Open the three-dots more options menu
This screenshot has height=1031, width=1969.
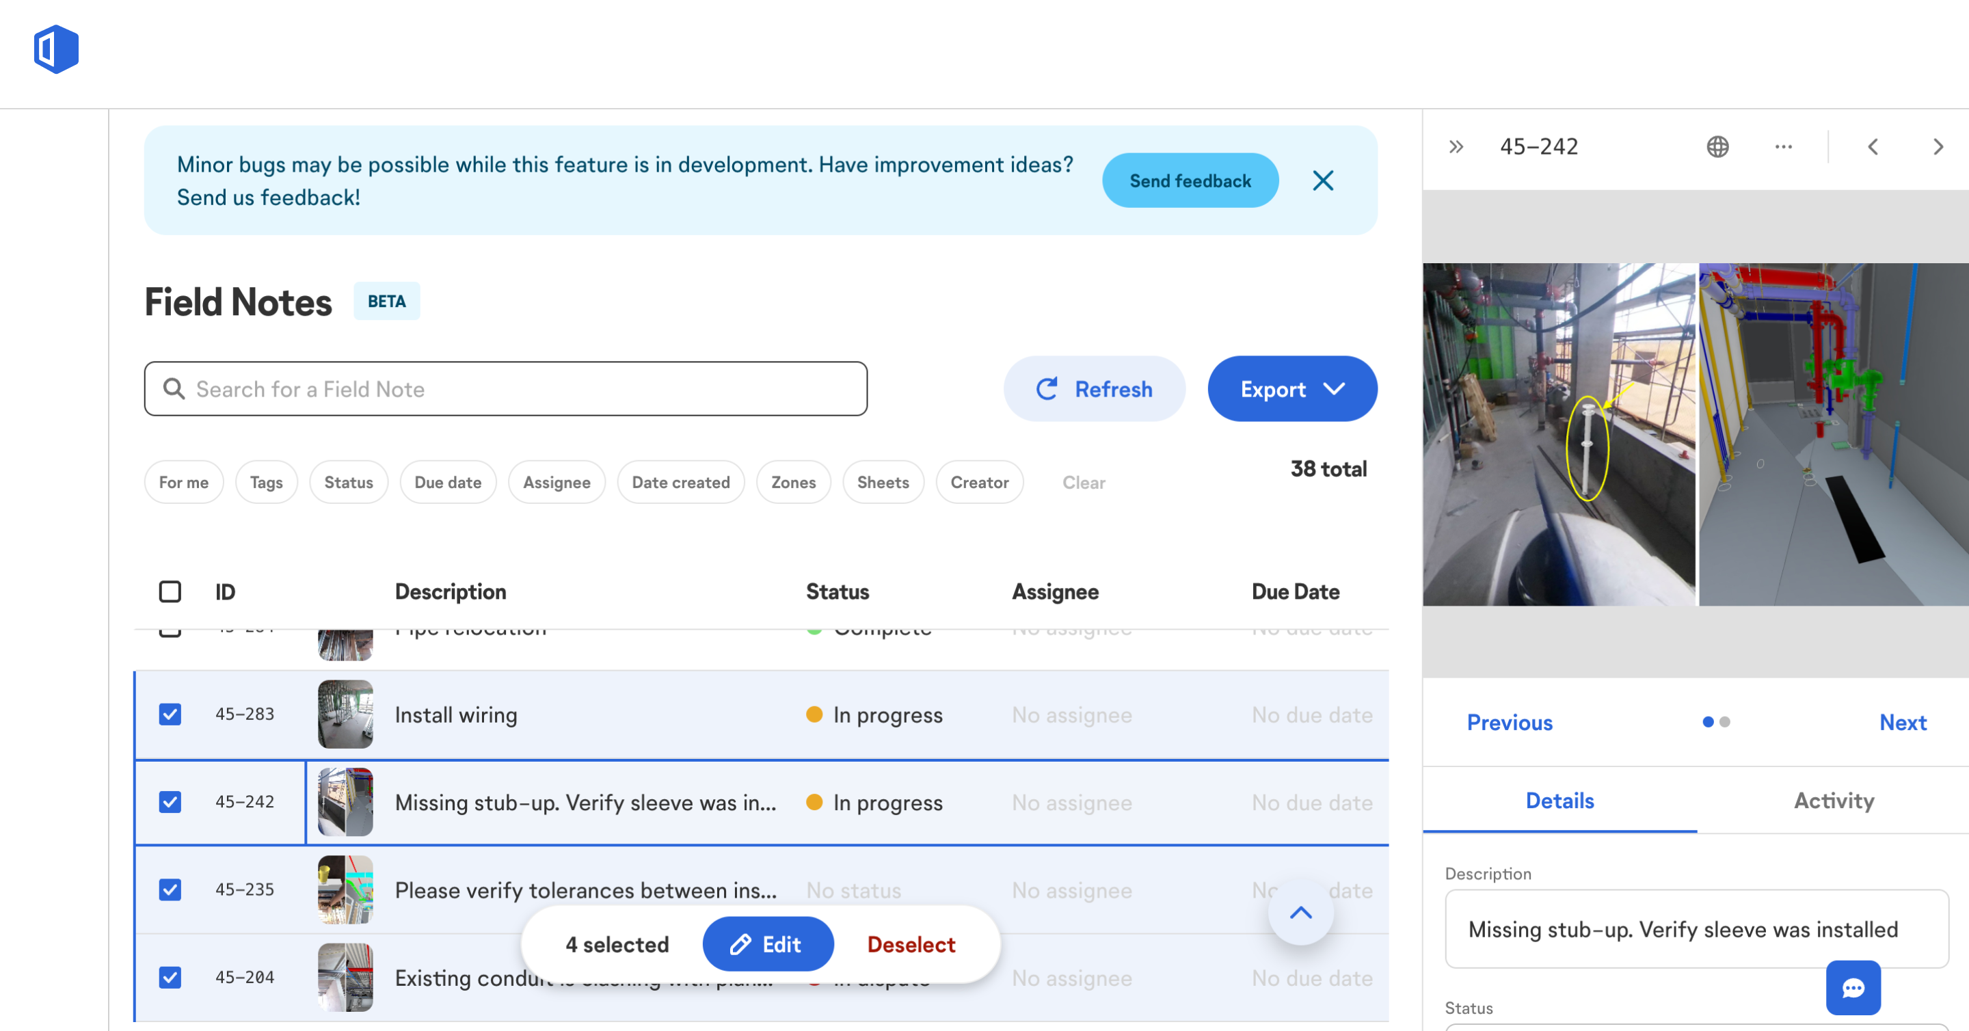point(1783,146)
